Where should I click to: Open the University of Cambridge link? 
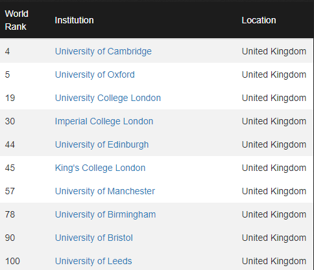(103, 51)
